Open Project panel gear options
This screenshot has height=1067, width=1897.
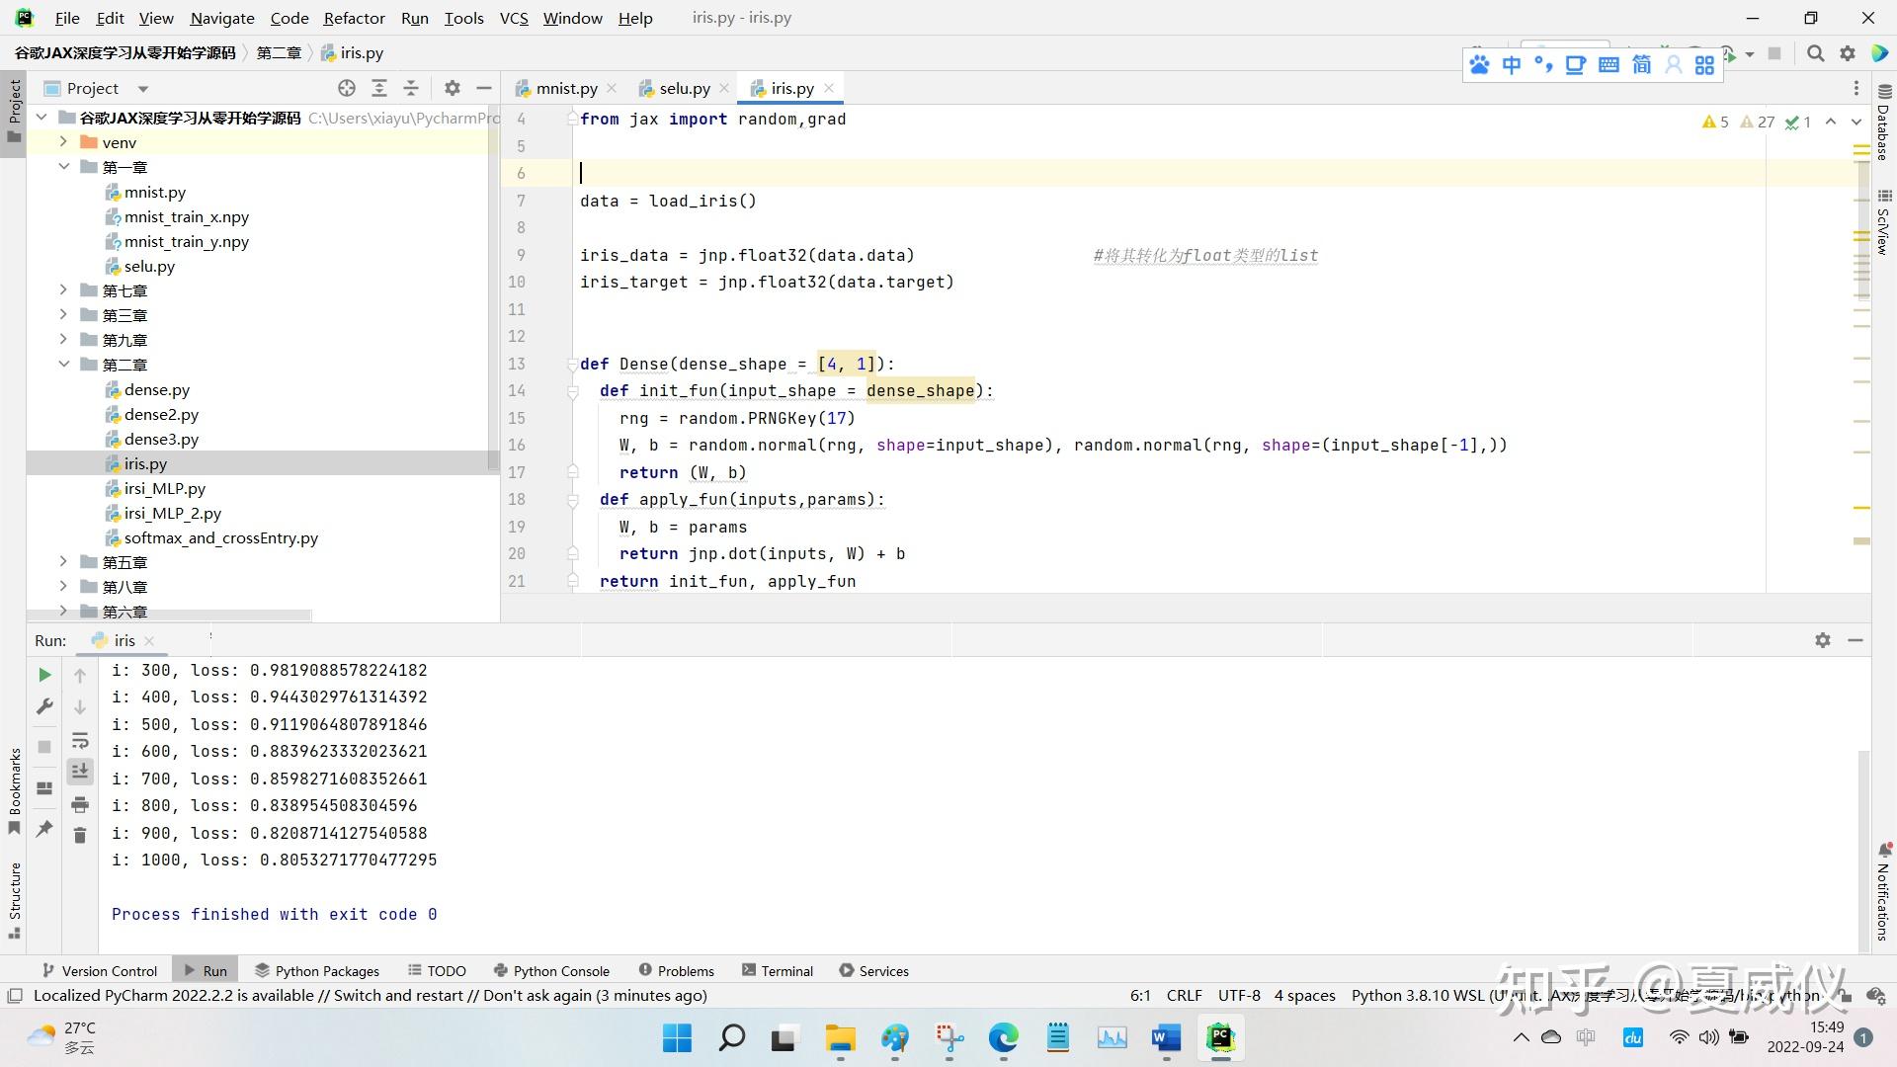[453, 88]
